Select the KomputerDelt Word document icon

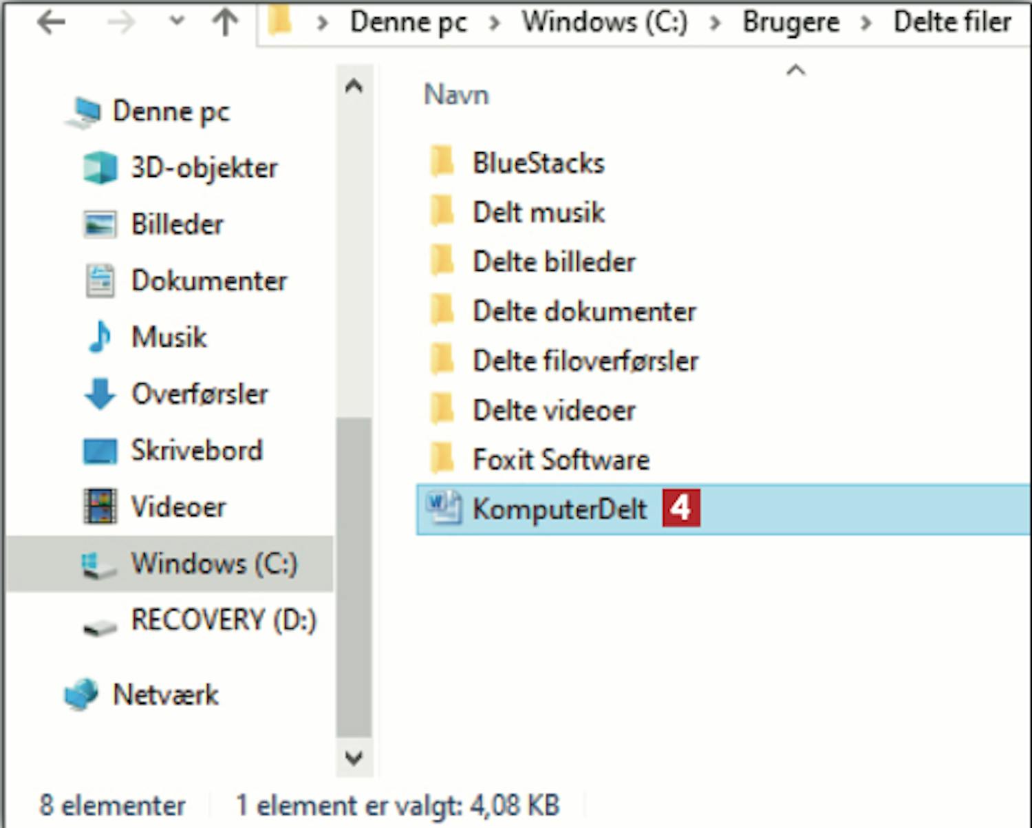tap(442, 509)
